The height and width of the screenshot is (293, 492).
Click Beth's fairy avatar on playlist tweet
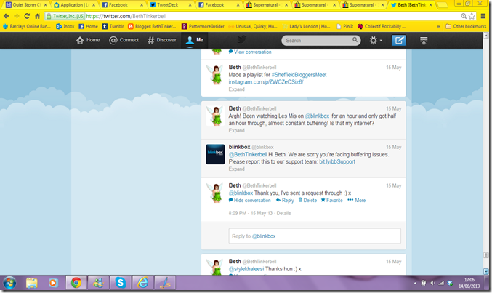click(x=215, y=74)
